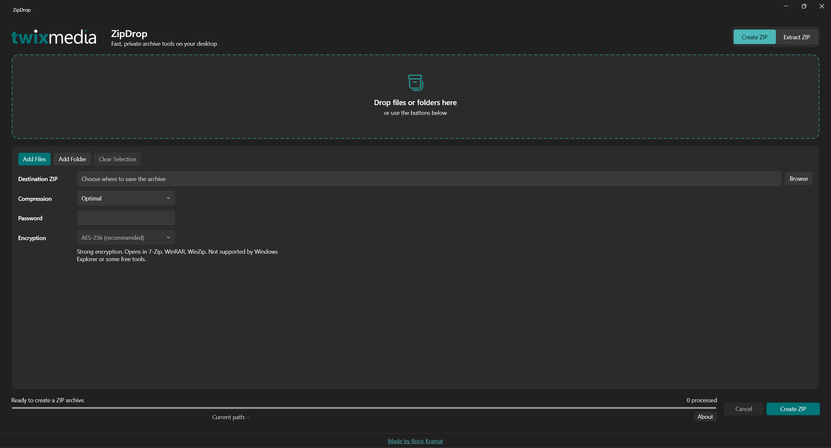Click the Add Folder button
831x448 pixels.
tap(72, 159)
